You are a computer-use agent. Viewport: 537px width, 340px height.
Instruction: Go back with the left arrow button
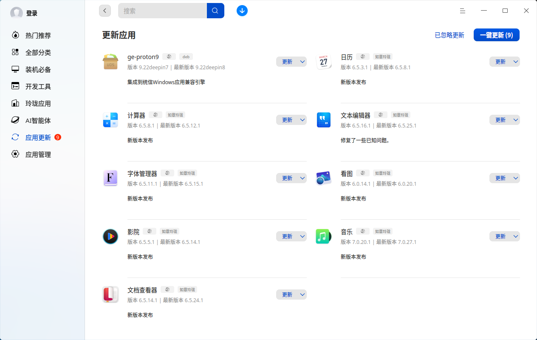click(x=105, y=11)
